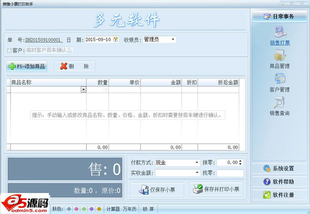Click the 折后金额 total 0.00 cell
The width and height of the screenshot is (310, 214).
pos(218,147)
